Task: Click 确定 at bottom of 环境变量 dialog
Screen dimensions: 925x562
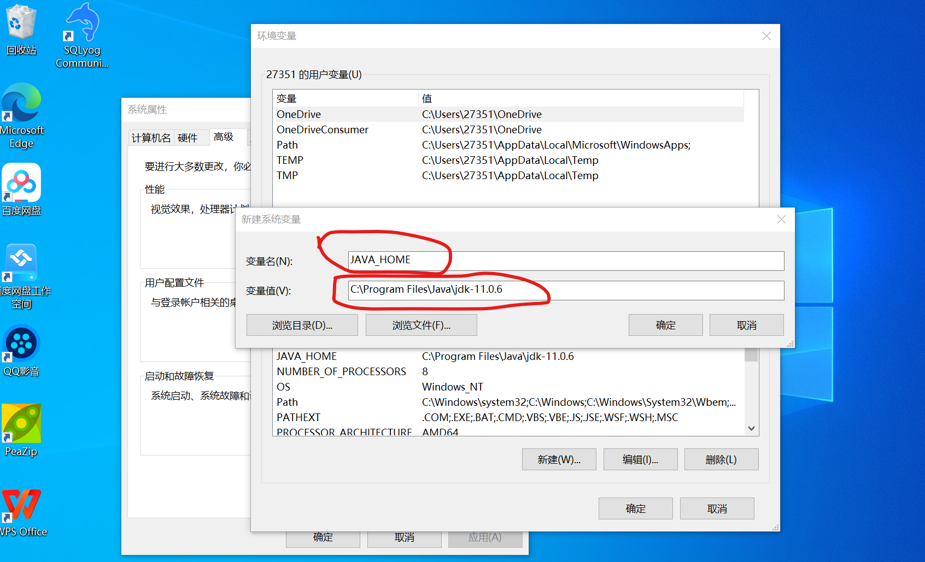Action: pos(636,508)
